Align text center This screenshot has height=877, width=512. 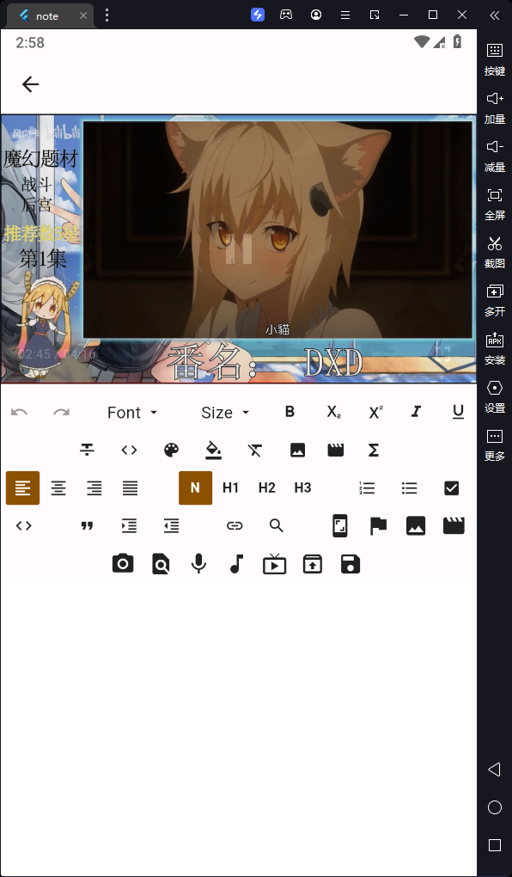point(58,488)
